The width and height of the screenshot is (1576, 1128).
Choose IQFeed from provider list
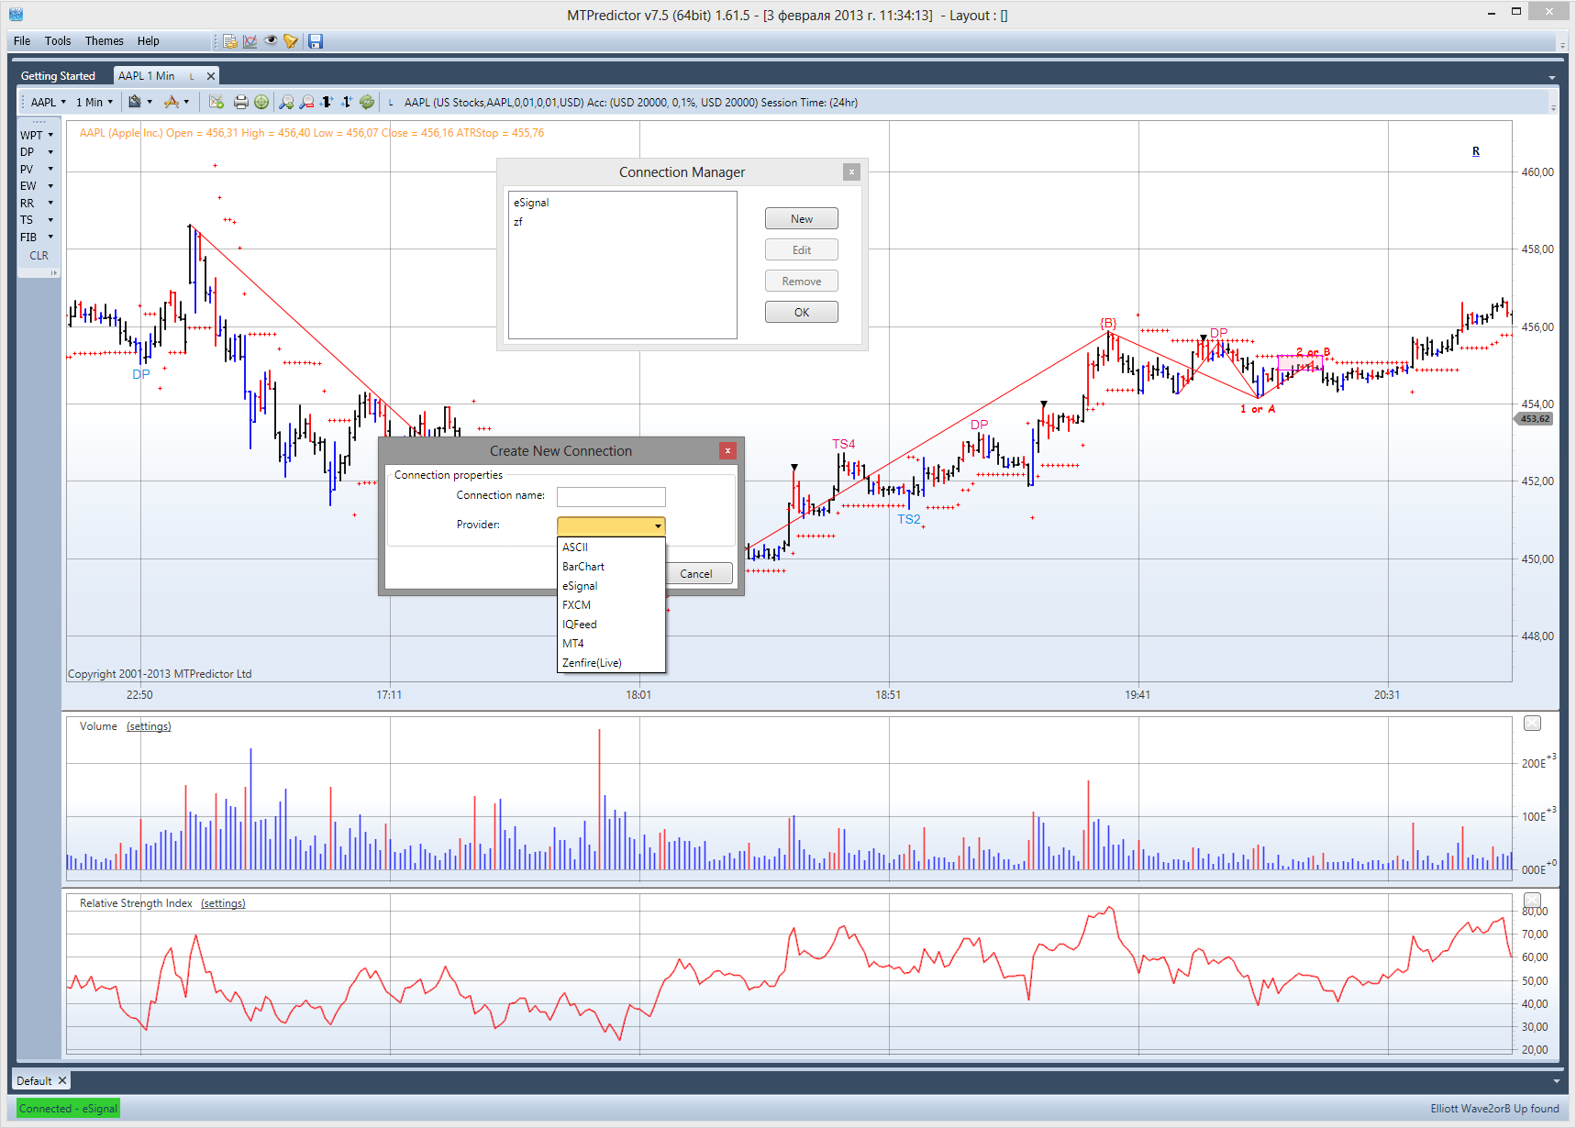click(580, 625)
